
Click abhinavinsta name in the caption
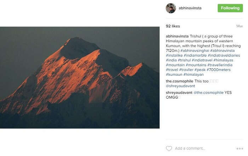pos(177,36)
